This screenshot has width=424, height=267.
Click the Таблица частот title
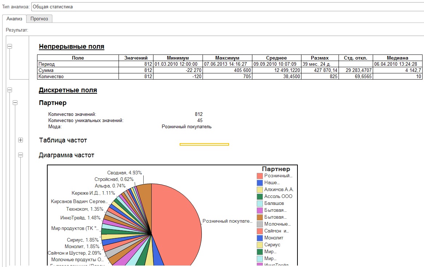63,140
